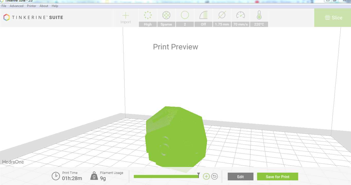Toggle the support Off label
This screenshot has width=351, height=185.
[203, 24]
